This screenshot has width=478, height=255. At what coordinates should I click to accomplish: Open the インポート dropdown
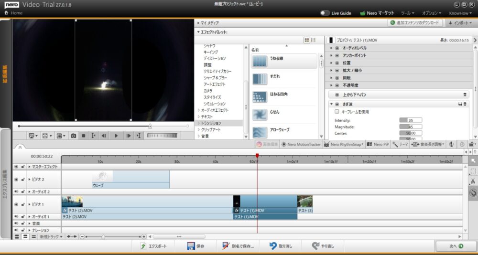(x=460, y=23)
